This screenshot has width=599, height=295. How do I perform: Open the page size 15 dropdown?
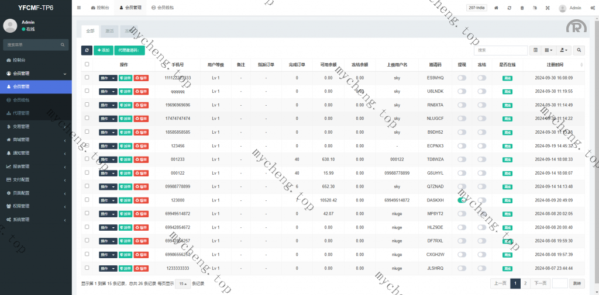[183, 283]
